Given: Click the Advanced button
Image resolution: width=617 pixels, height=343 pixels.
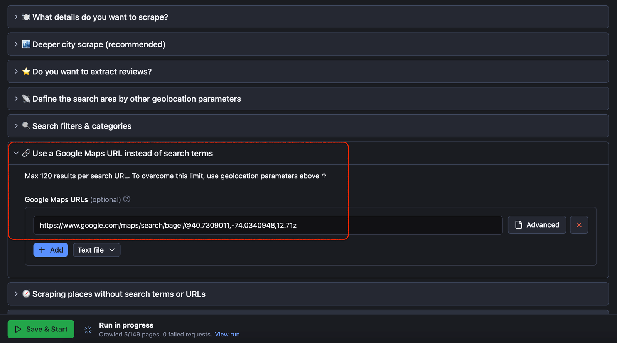Looking at the screenshot, I should [536, 225].
